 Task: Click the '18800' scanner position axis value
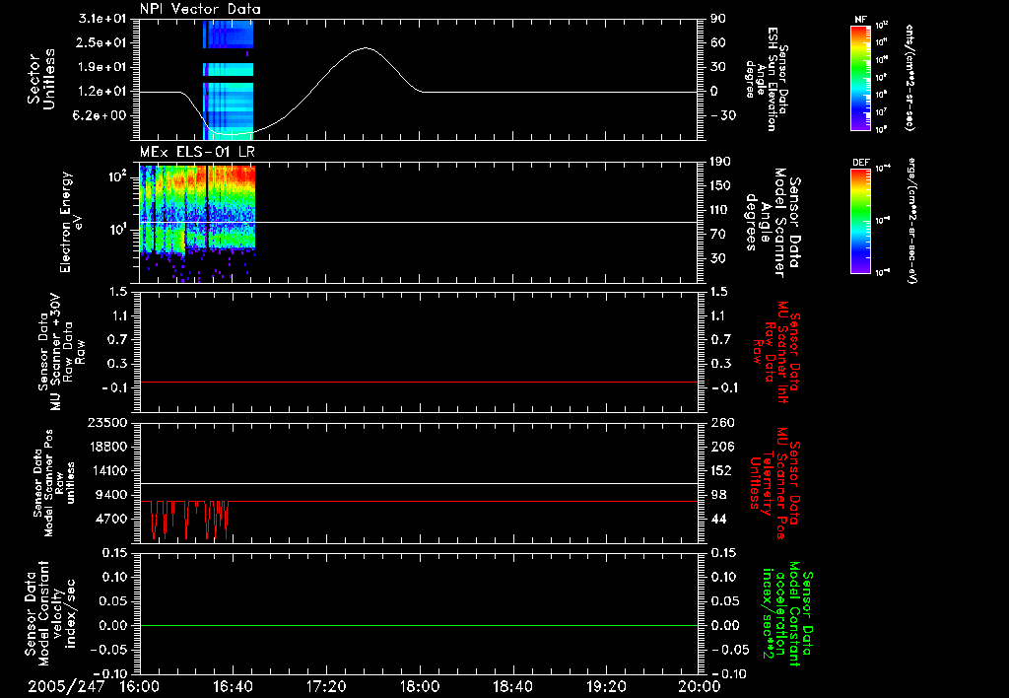(106, 447)
